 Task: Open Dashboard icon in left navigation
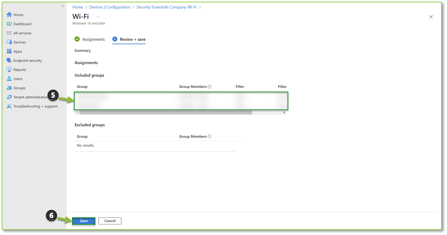pyautogui.click(x=9, y=24)
